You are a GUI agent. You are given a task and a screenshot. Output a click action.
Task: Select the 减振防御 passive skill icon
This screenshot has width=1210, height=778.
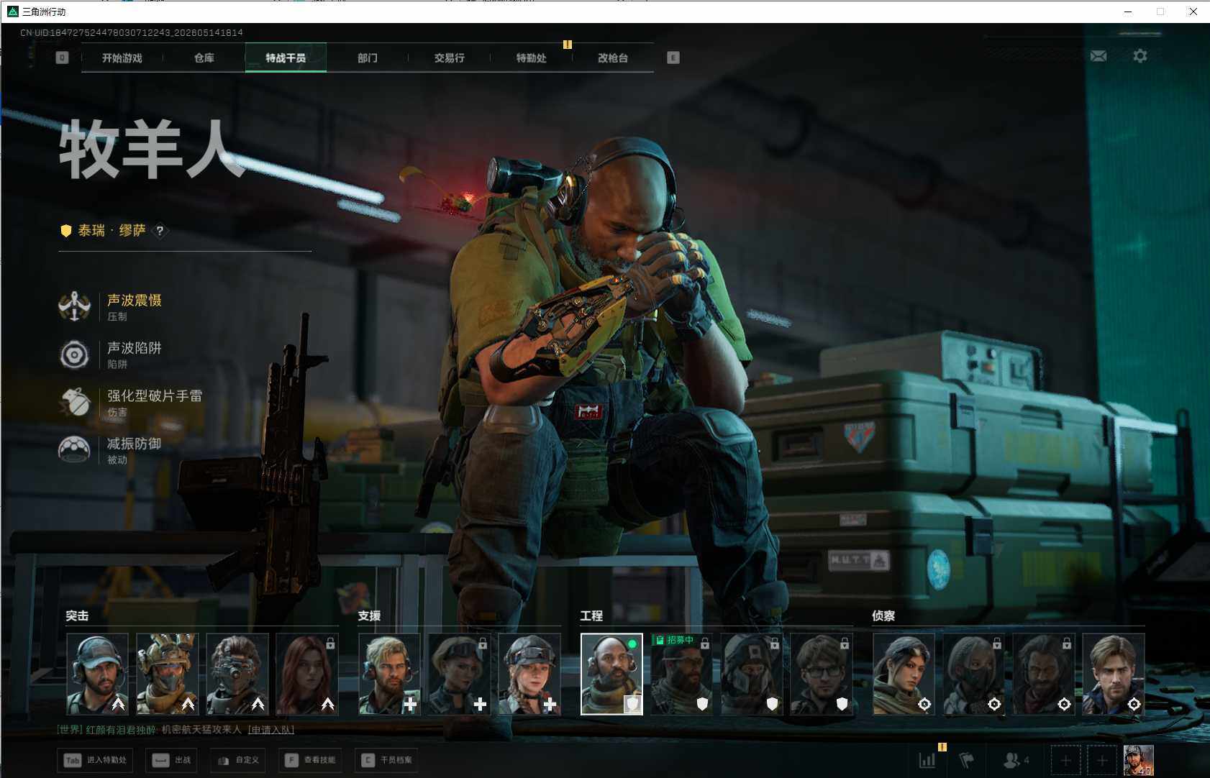(x=74, y=450)
